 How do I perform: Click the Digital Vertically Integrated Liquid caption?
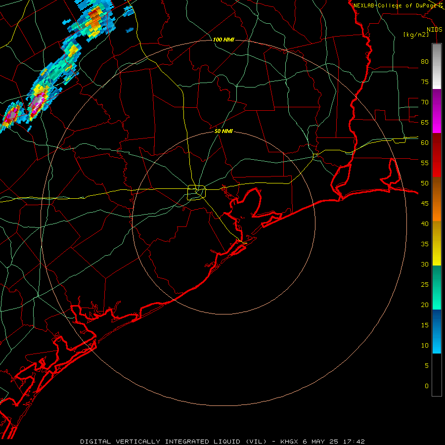(174, 442)
